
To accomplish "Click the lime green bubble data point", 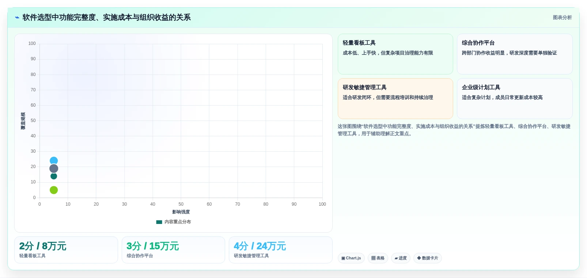I will click(54, 190).
